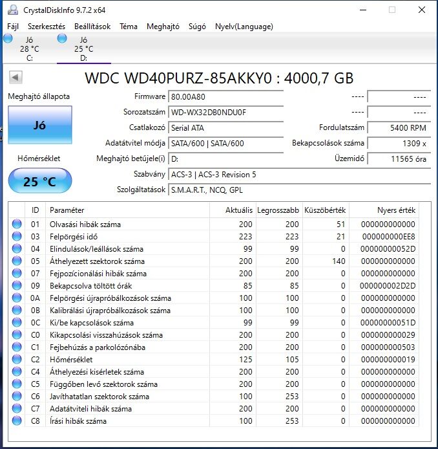Click status orb for C4 Áthelyezési kisérletek száma
The height and width of the screenshot is (449, 438).
(17, 371)
